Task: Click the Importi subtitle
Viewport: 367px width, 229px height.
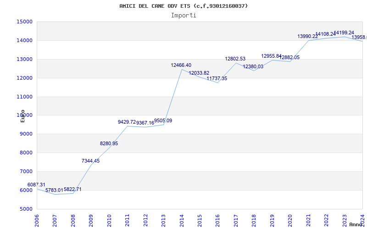Action: [183, 16]
